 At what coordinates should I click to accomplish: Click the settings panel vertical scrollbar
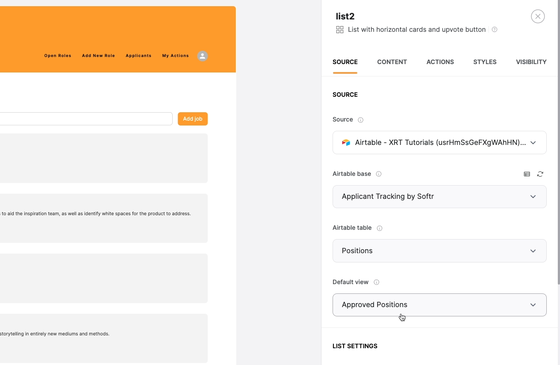(558, 141)
